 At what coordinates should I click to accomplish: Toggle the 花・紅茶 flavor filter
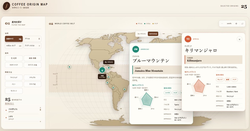[x=14, y=58]
